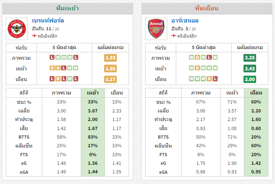Select the เหย้า column in Arsenal stats

[x=232, y=93]
